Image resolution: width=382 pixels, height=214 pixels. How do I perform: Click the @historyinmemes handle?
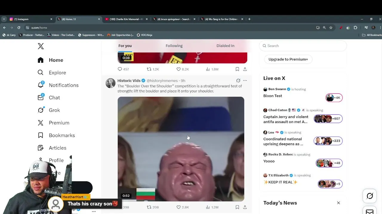(x=162, y=81)
